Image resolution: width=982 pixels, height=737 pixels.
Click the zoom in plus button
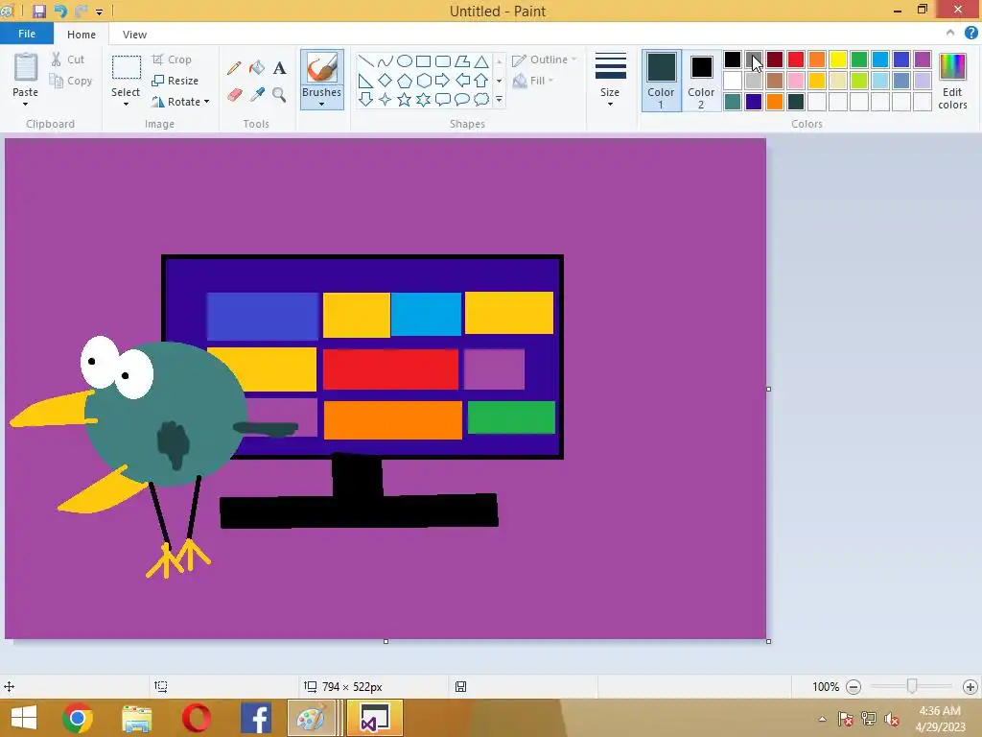point(970,687)
